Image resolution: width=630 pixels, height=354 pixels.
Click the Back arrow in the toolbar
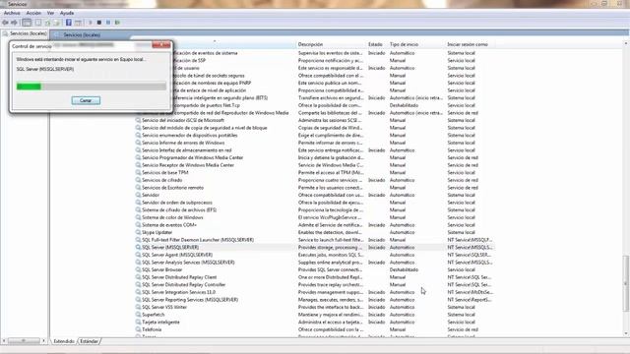[x=5, y=23]
